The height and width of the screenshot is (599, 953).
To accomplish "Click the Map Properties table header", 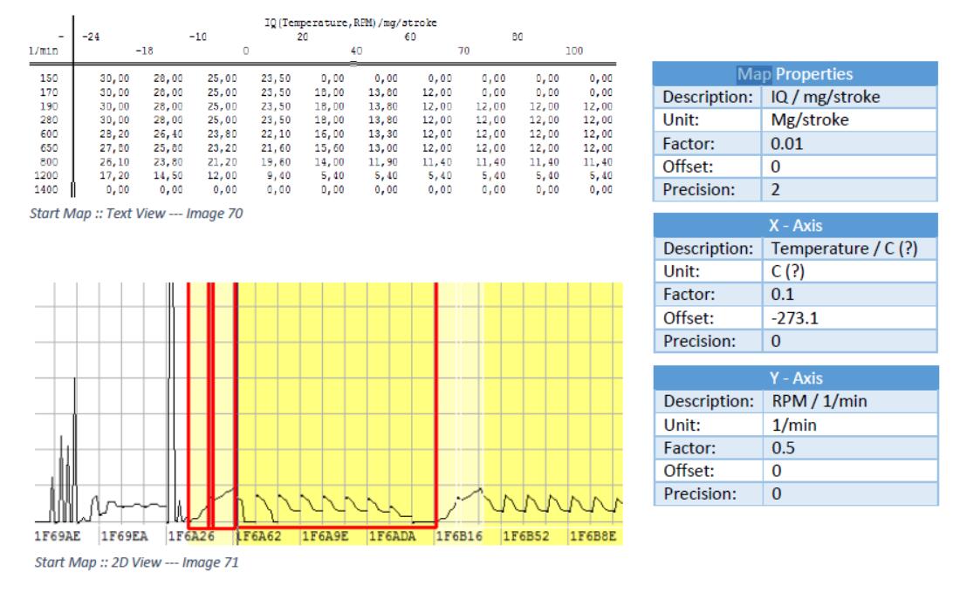I will coord(795,74).
